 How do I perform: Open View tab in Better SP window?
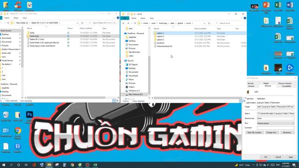coord(25,18)
